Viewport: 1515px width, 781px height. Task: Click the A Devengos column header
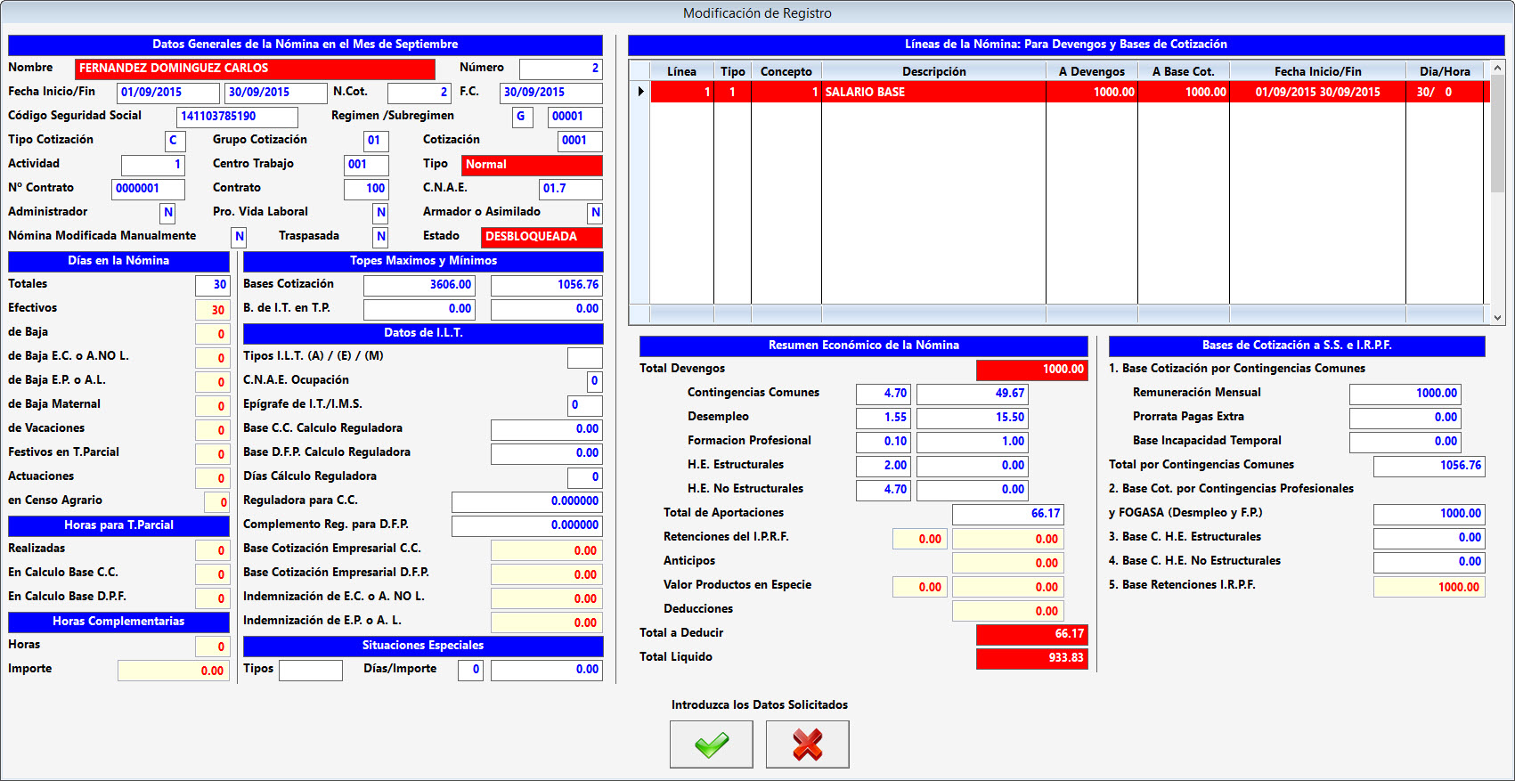point(1091,71)
